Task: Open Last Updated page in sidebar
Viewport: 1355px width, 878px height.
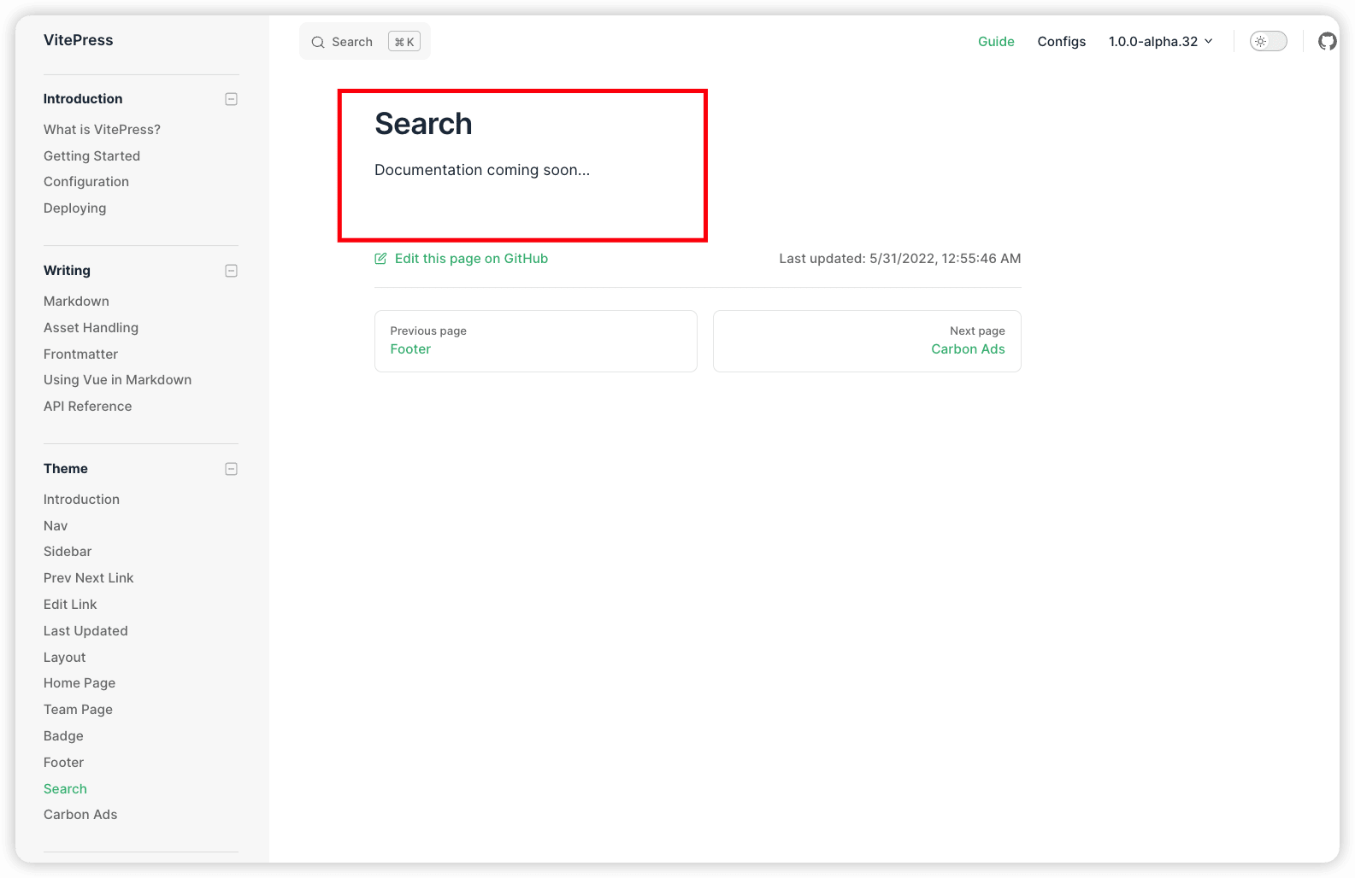Action: click(85, 631)
